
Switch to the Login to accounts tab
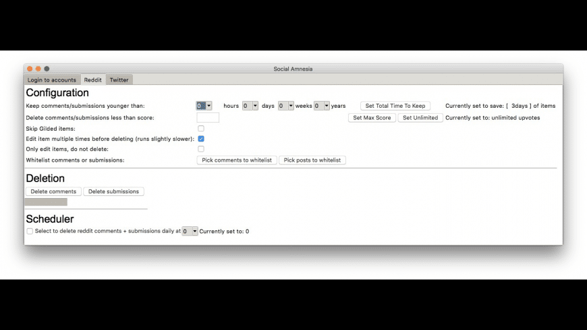click(x=52, y=80)
